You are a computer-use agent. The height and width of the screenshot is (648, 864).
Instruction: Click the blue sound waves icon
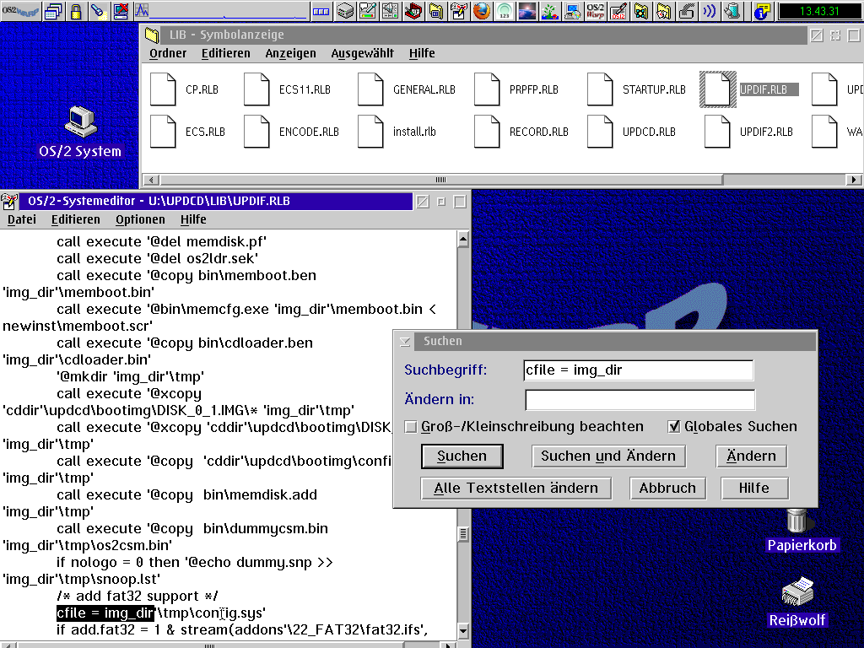coord(709,11)
